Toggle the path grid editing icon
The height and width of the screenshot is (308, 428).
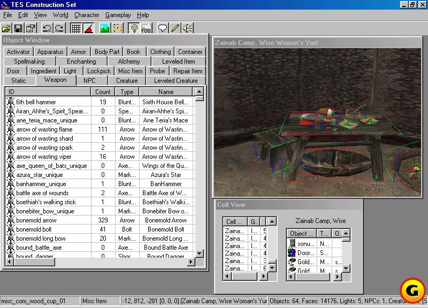118,28
